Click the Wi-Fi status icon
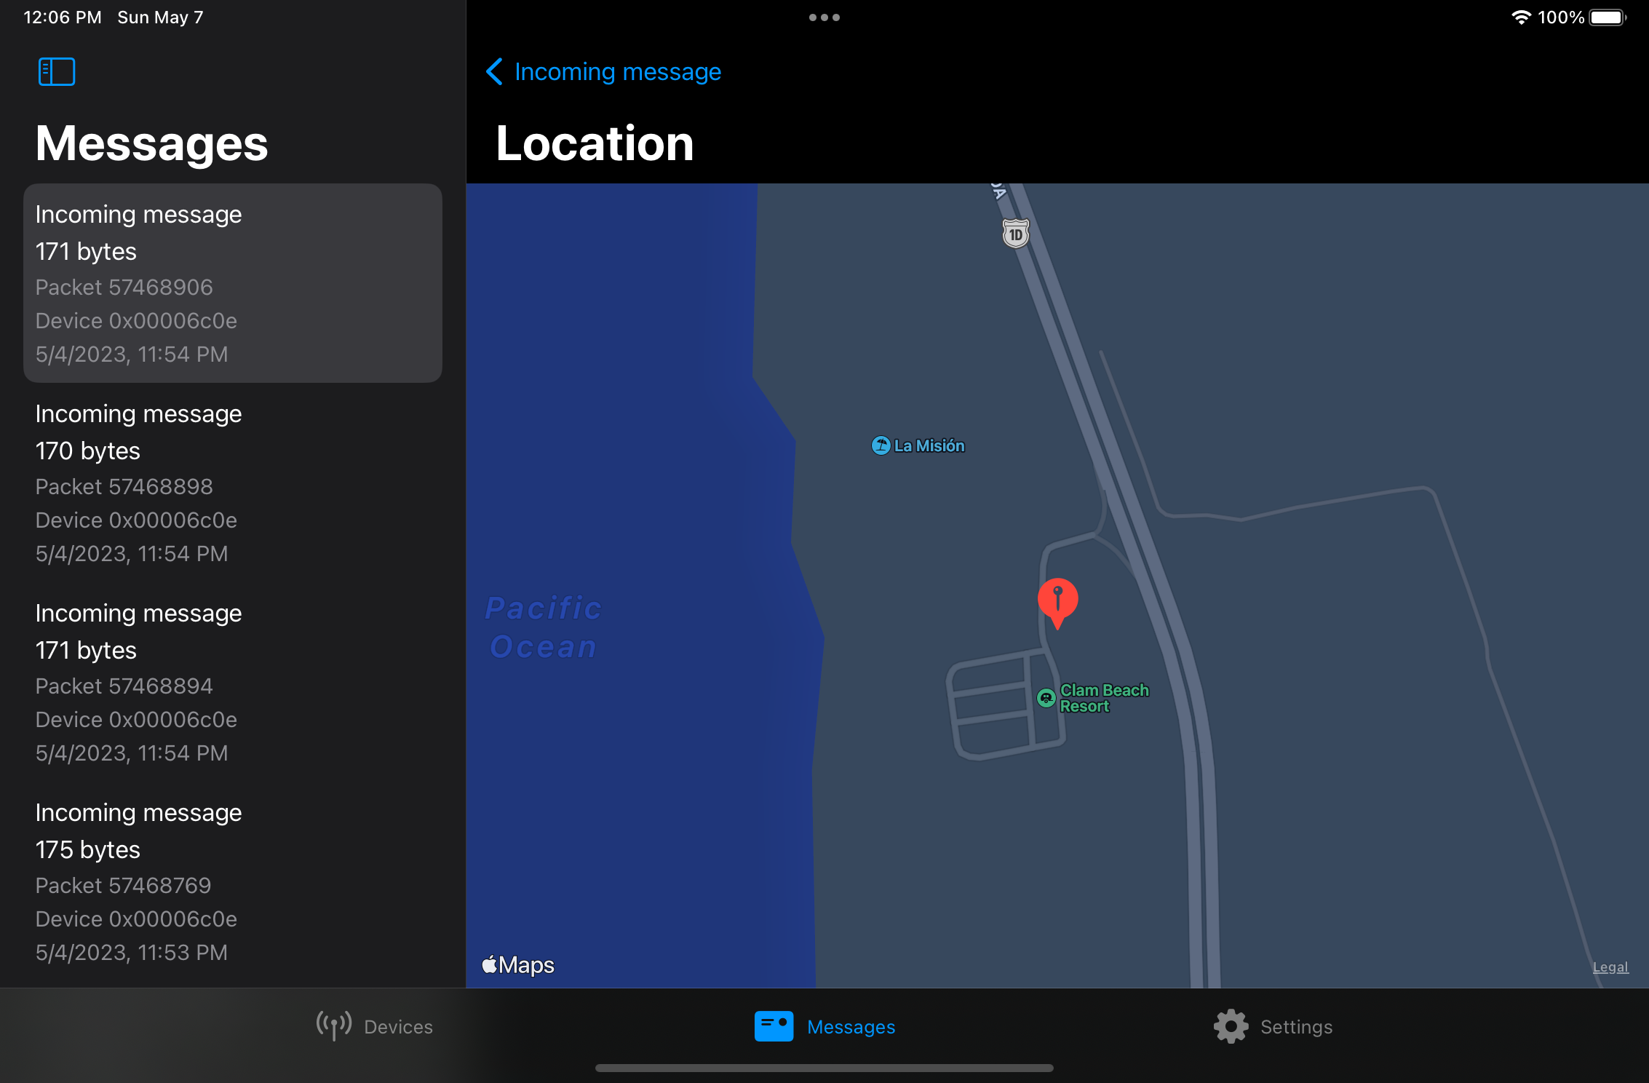The image size is (1649, 1083). point(1521,17)
